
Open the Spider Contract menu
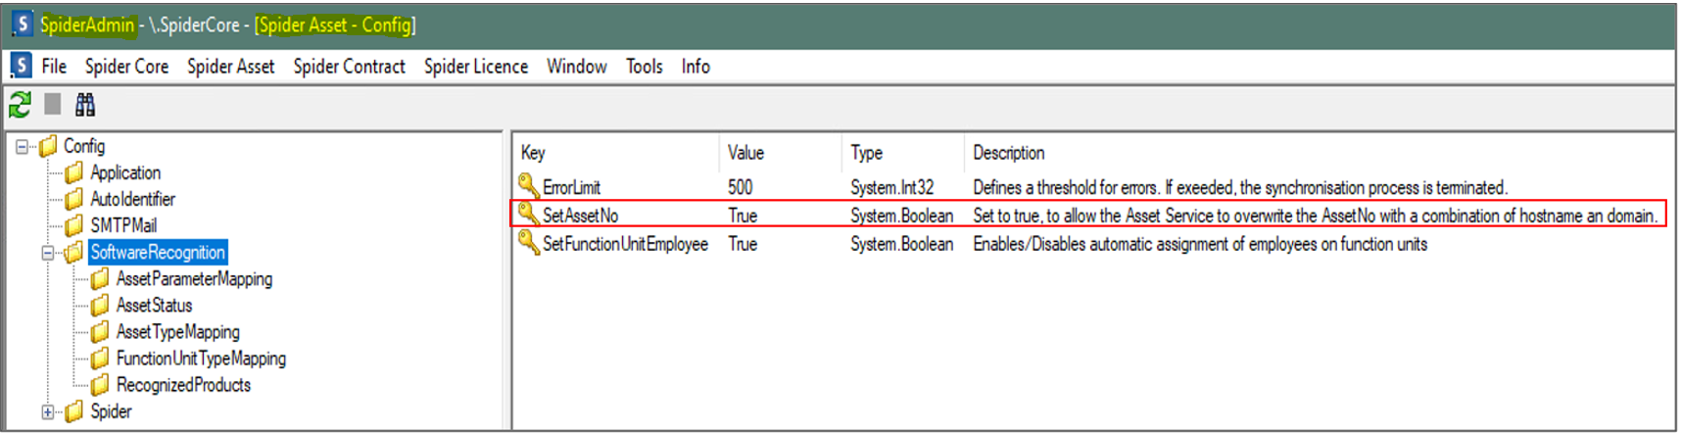pos(350,66)
